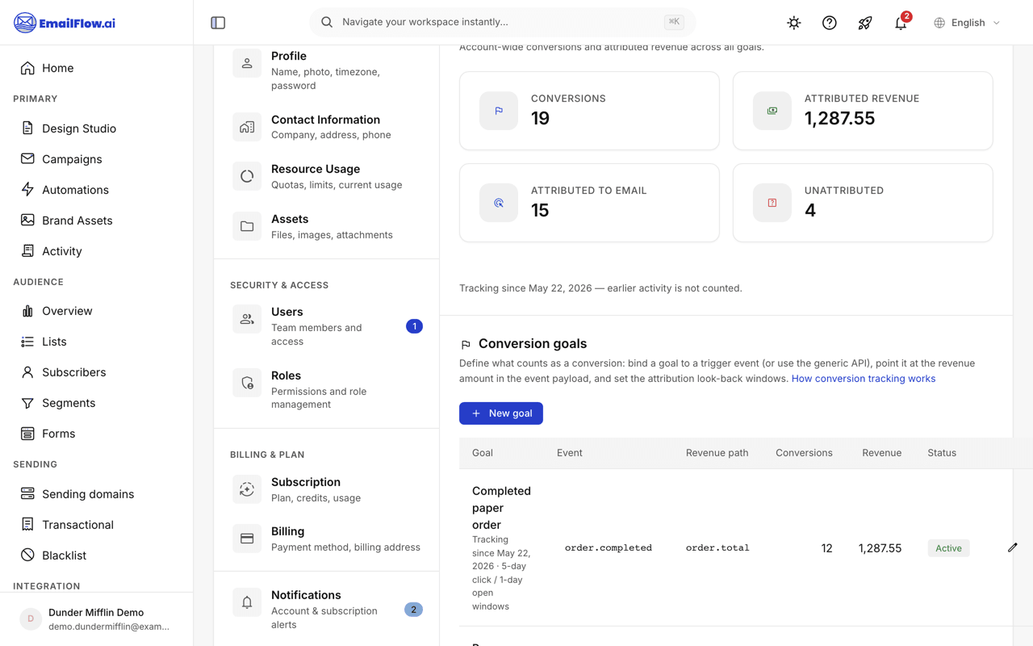Open Assets settings

(x=327, y=226)
